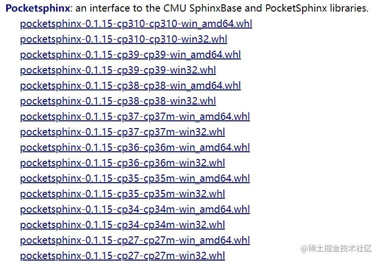The image size is (380, 261).
Task: Open pocketsphinx cp35m win_amd64.whl
Action: pyautogui.click(x=135, y=178)
